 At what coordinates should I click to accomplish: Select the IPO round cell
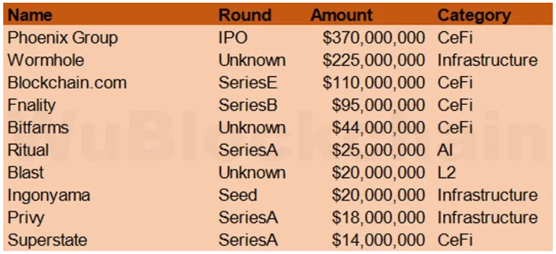[x=232, y=38]
